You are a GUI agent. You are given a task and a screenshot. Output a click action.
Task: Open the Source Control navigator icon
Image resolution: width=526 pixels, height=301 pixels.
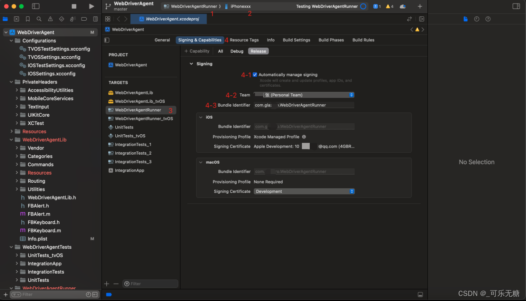[16, 19]
